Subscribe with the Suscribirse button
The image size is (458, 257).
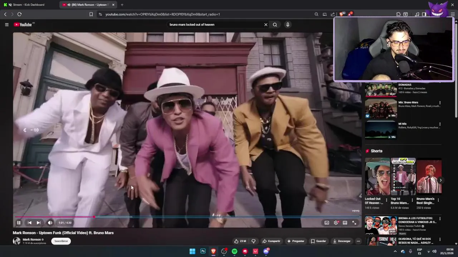click(61, 241)
